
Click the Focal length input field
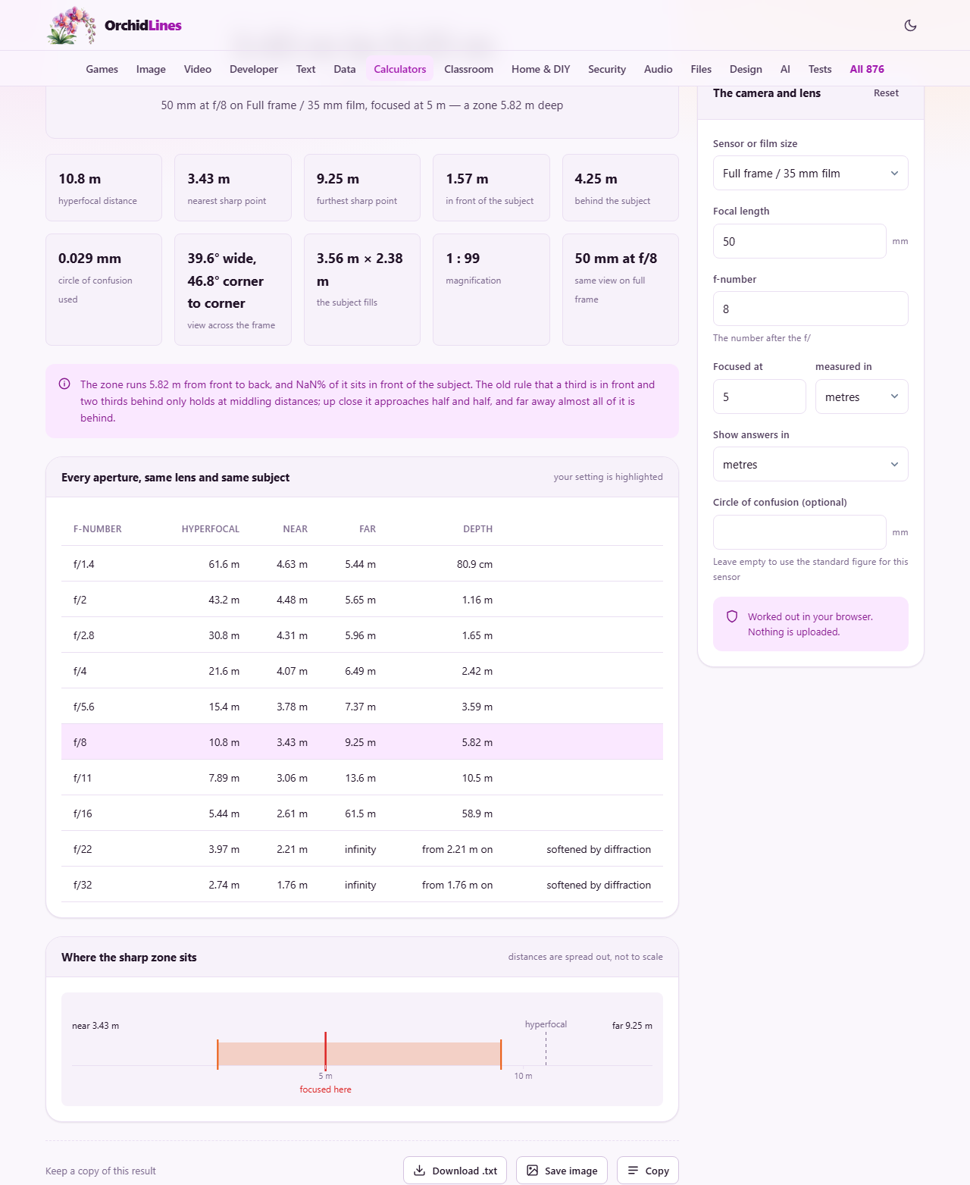(799, 241)
